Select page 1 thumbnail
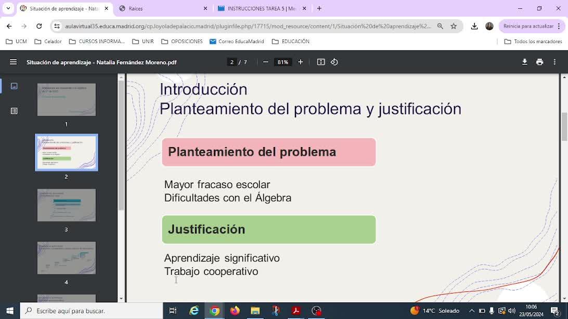568x319 pixels. tap(66, 100)
